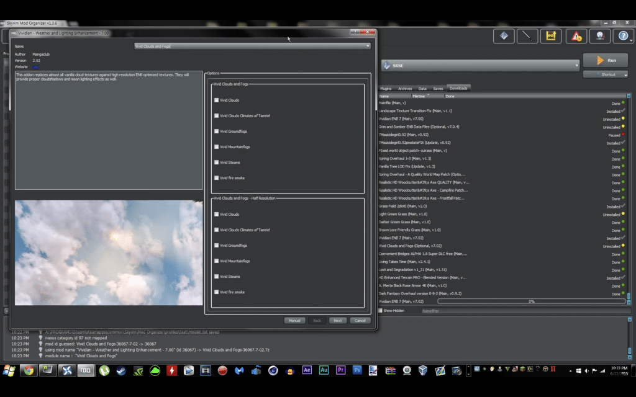Open Premiere Pro from taskbar
636x397 pixels.
(340, 370)
